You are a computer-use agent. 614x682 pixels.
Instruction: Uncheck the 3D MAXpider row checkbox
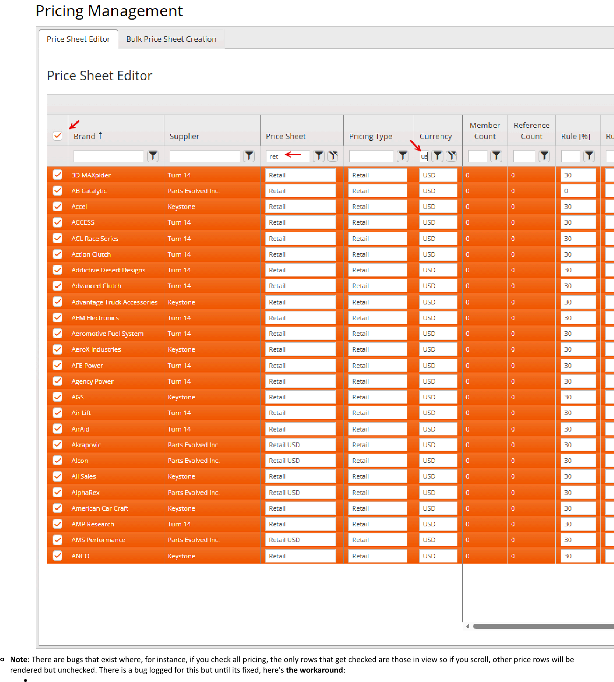pyautogui.click(x=58, y=175)
